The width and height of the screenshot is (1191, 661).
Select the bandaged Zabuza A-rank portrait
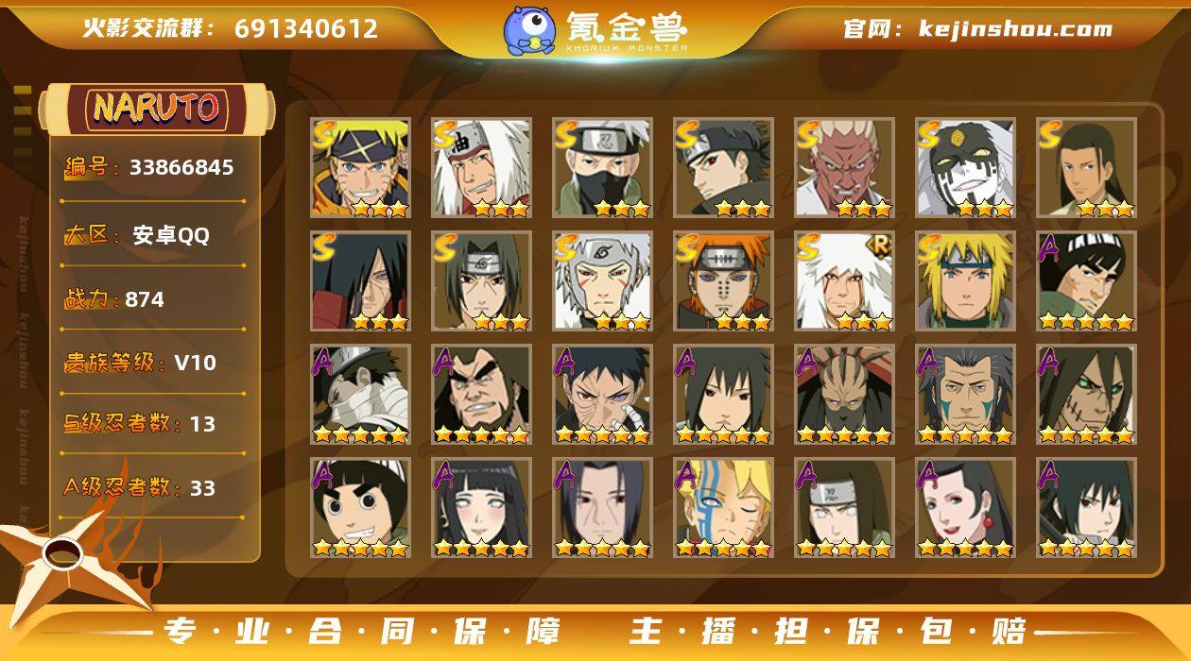360,395
